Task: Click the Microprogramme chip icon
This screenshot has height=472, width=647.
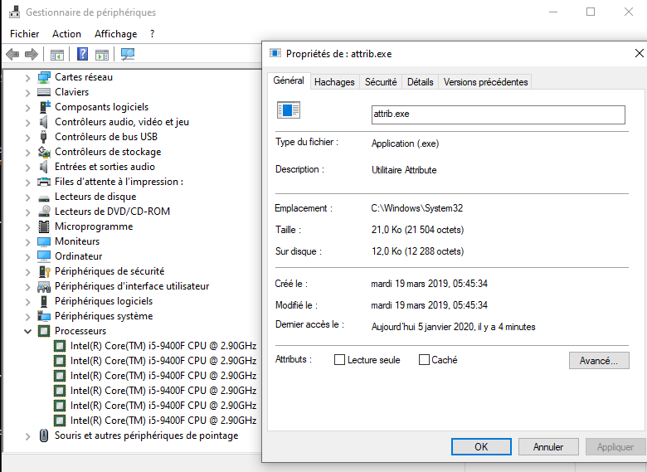Action: pos(44,226)
